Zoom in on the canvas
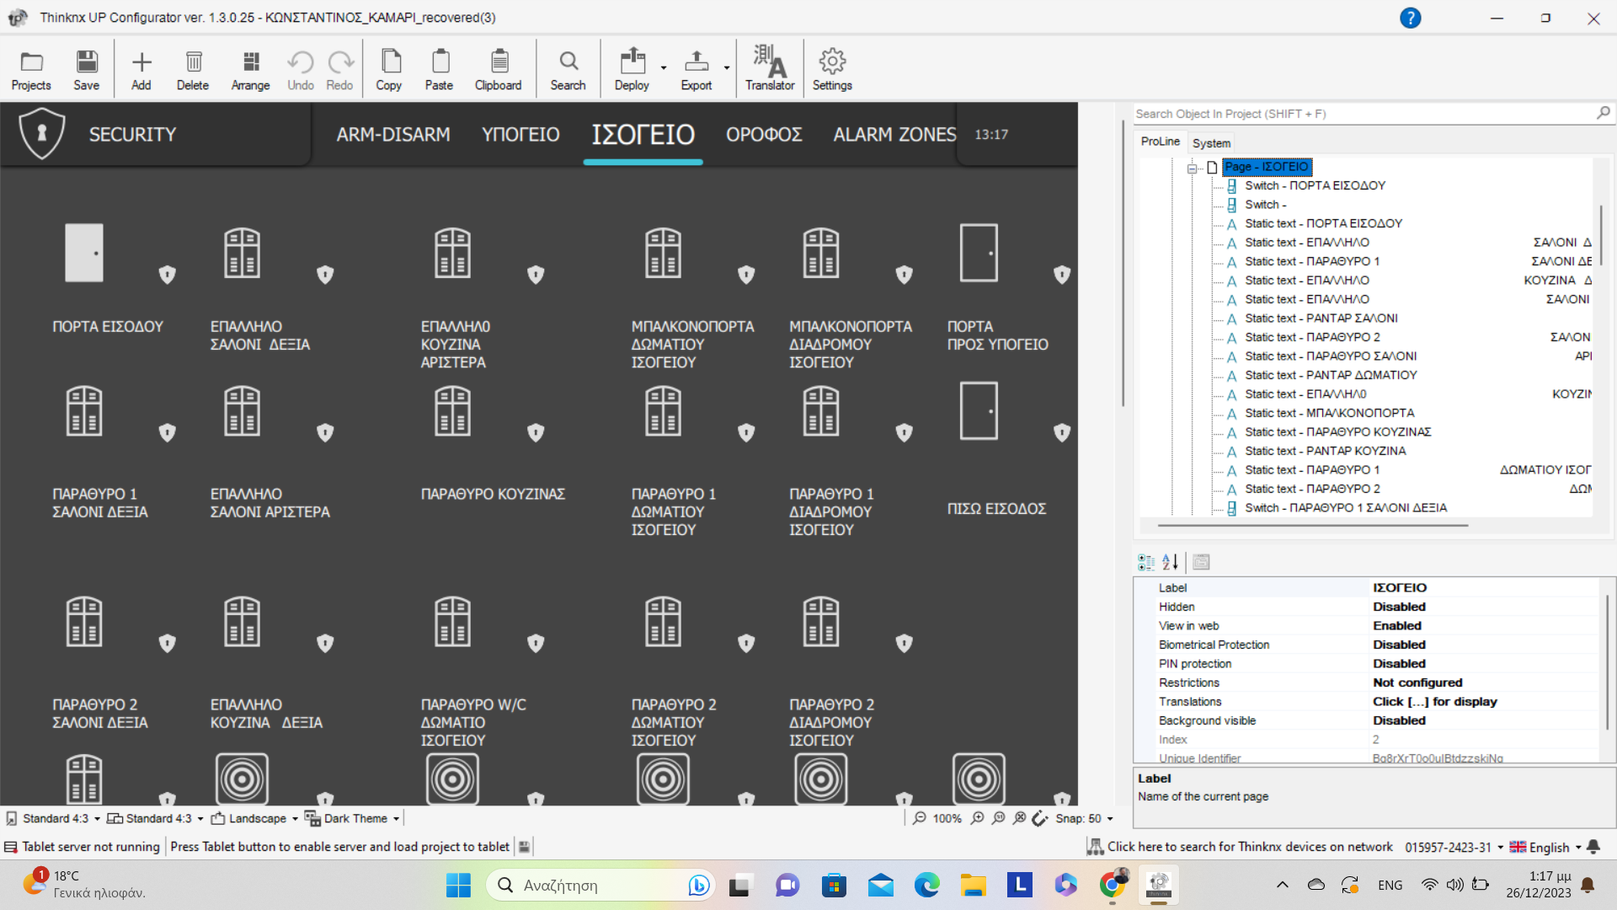The width and height of the screenshot is (1617, 910). [977, 818]
